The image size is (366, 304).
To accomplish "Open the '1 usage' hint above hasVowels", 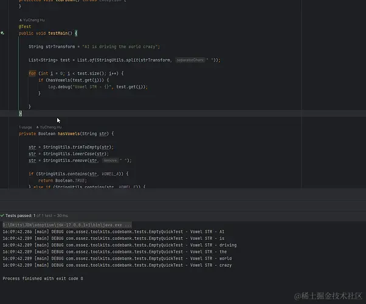I will pyautogui.click(x=25, y=127).
